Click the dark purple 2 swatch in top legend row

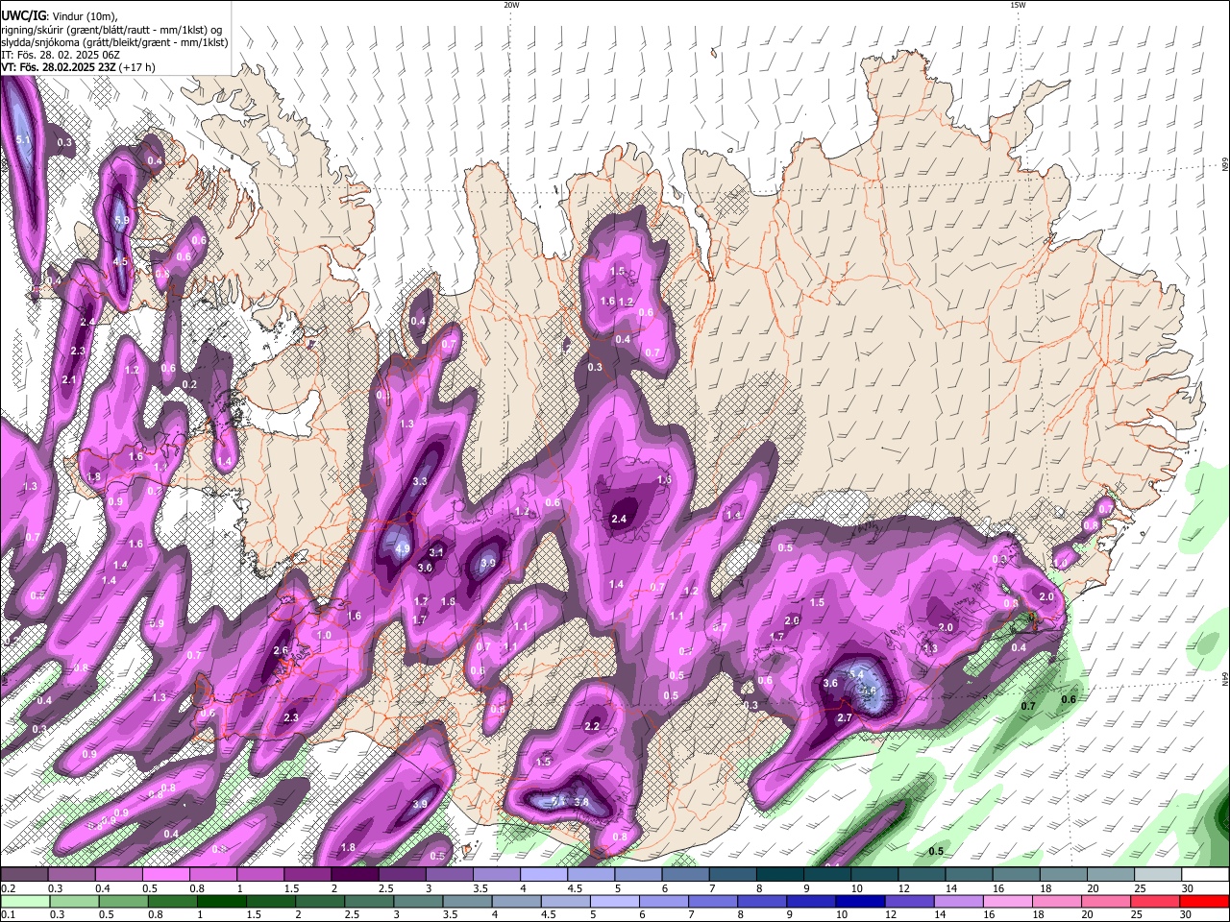coord(355,875)
